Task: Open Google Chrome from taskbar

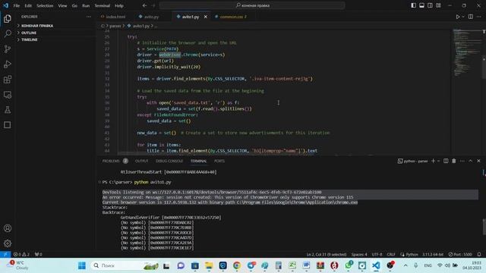Action: (237, 265)
